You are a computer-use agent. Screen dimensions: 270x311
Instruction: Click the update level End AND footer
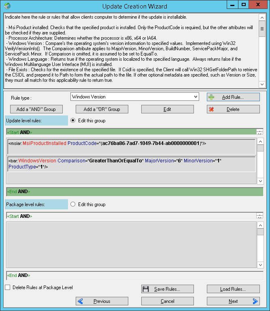[x=135, y=192]
